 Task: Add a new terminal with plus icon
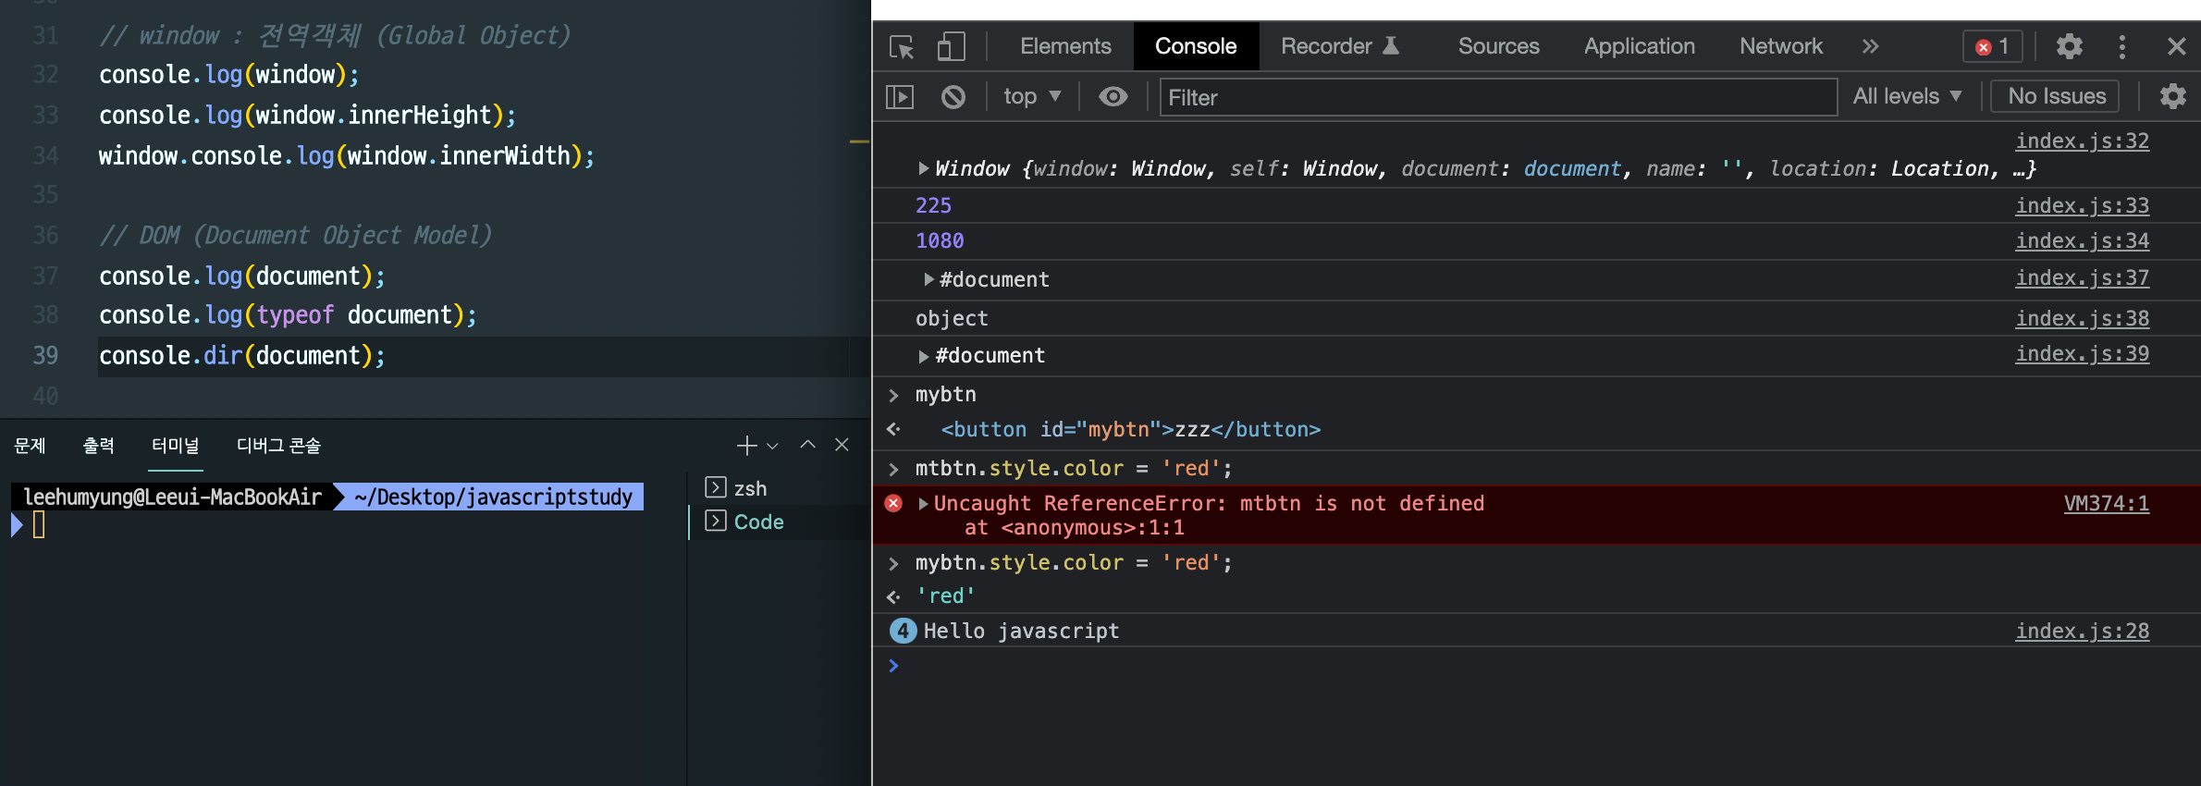[x=746, y=446]
